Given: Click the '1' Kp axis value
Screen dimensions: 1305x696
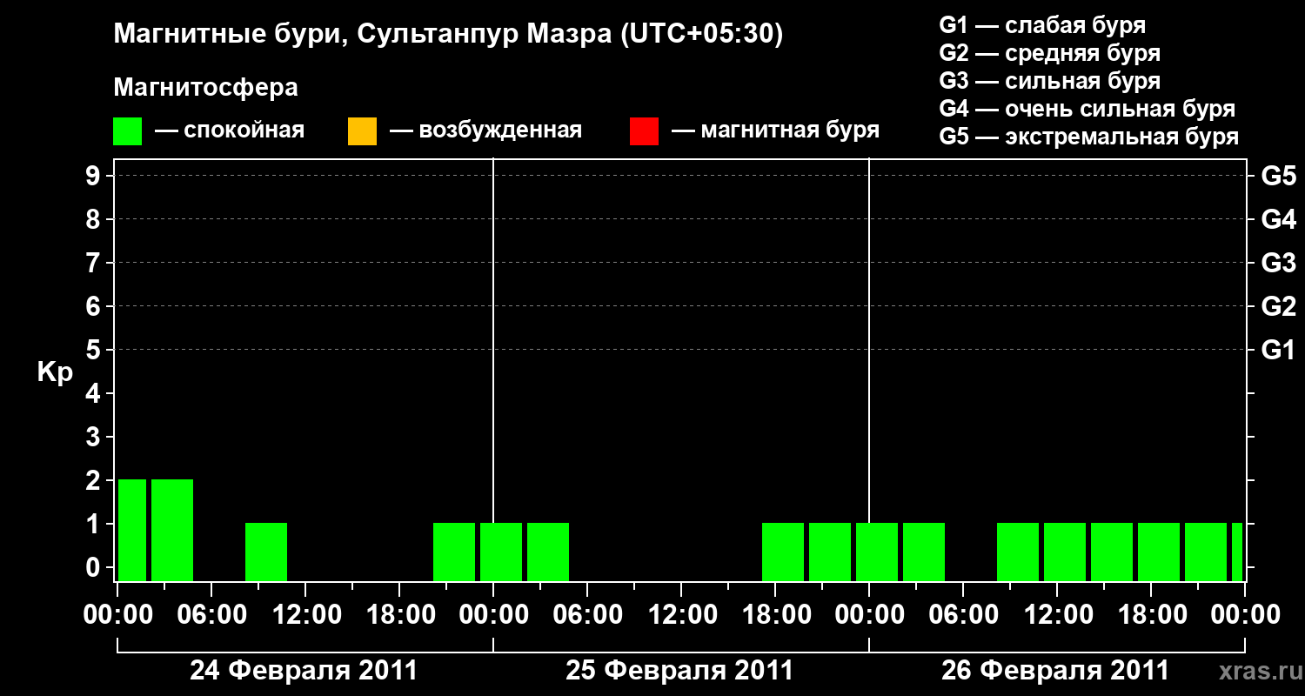Looking at the screenshot, I should (95, 525).
